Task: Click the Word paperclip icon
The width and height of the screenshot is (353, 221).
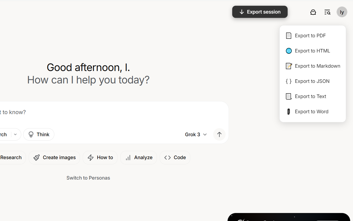Action: point(288,112)
